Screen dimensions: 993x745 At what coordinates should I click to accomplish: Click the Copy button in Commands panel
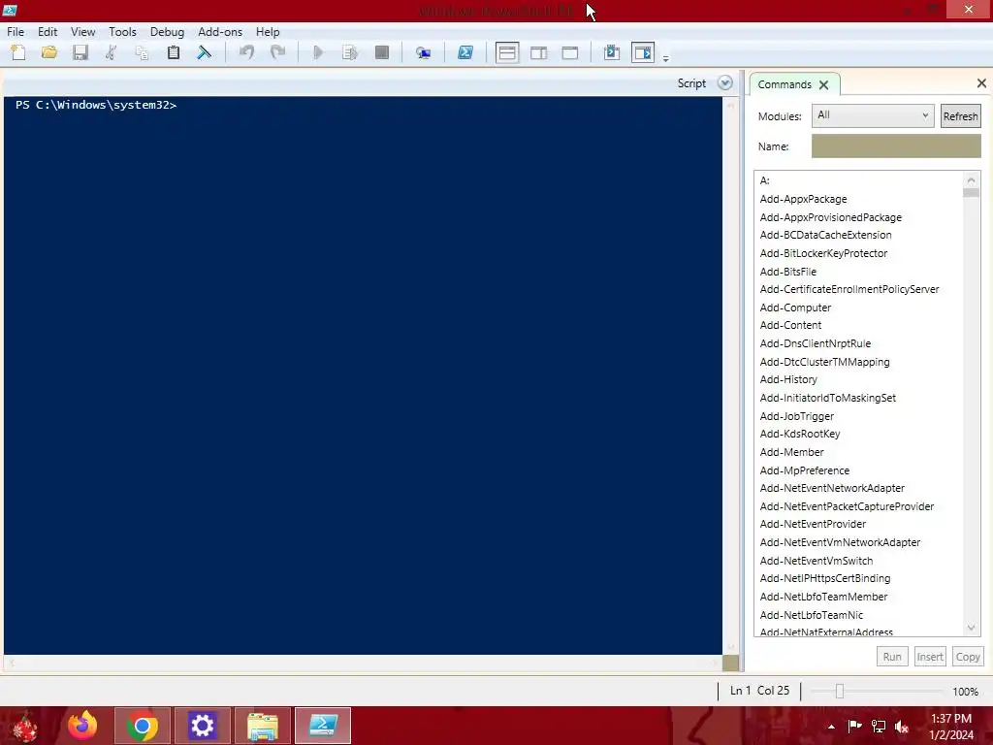pos(968,657)
